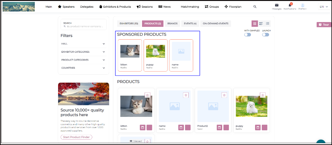Switch to detailed list view icon

pos(261,24)
